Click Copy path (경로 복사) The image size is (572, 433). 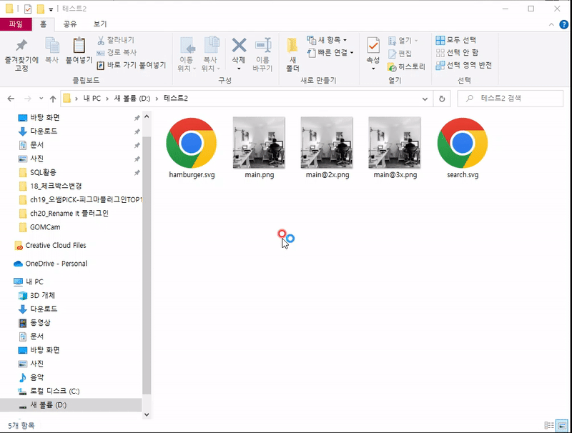(x=117, y=52)
